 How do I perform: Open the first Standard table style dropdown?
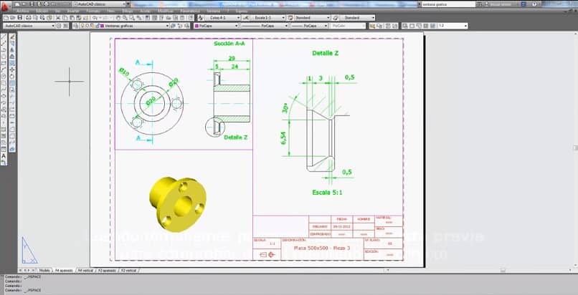click(312, 18)
